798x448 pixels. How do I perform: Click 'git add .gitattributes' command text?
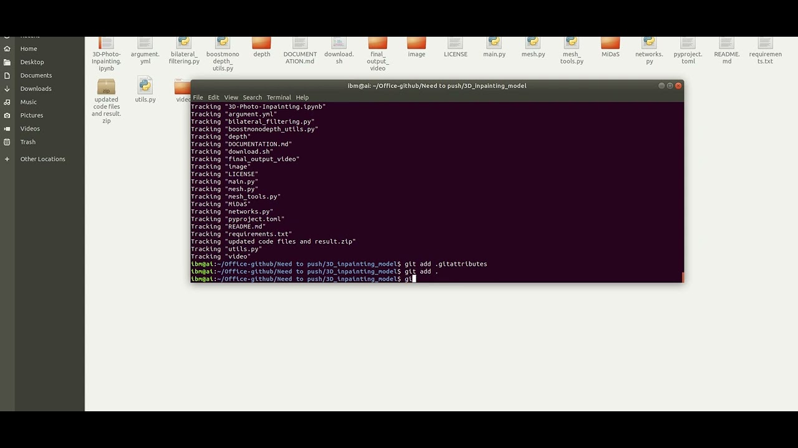446,264
